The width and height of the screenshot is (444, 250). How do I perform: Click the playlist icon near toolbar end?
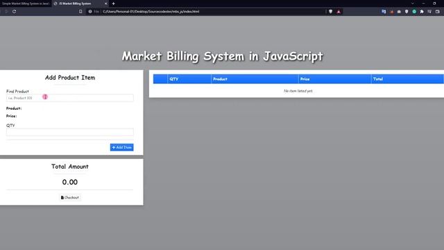tap(429, 12)
